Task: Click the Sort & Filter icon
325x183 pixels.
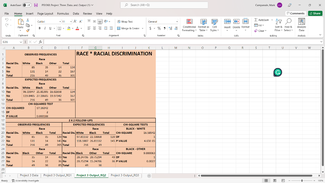Action: [x=279, y=22]
